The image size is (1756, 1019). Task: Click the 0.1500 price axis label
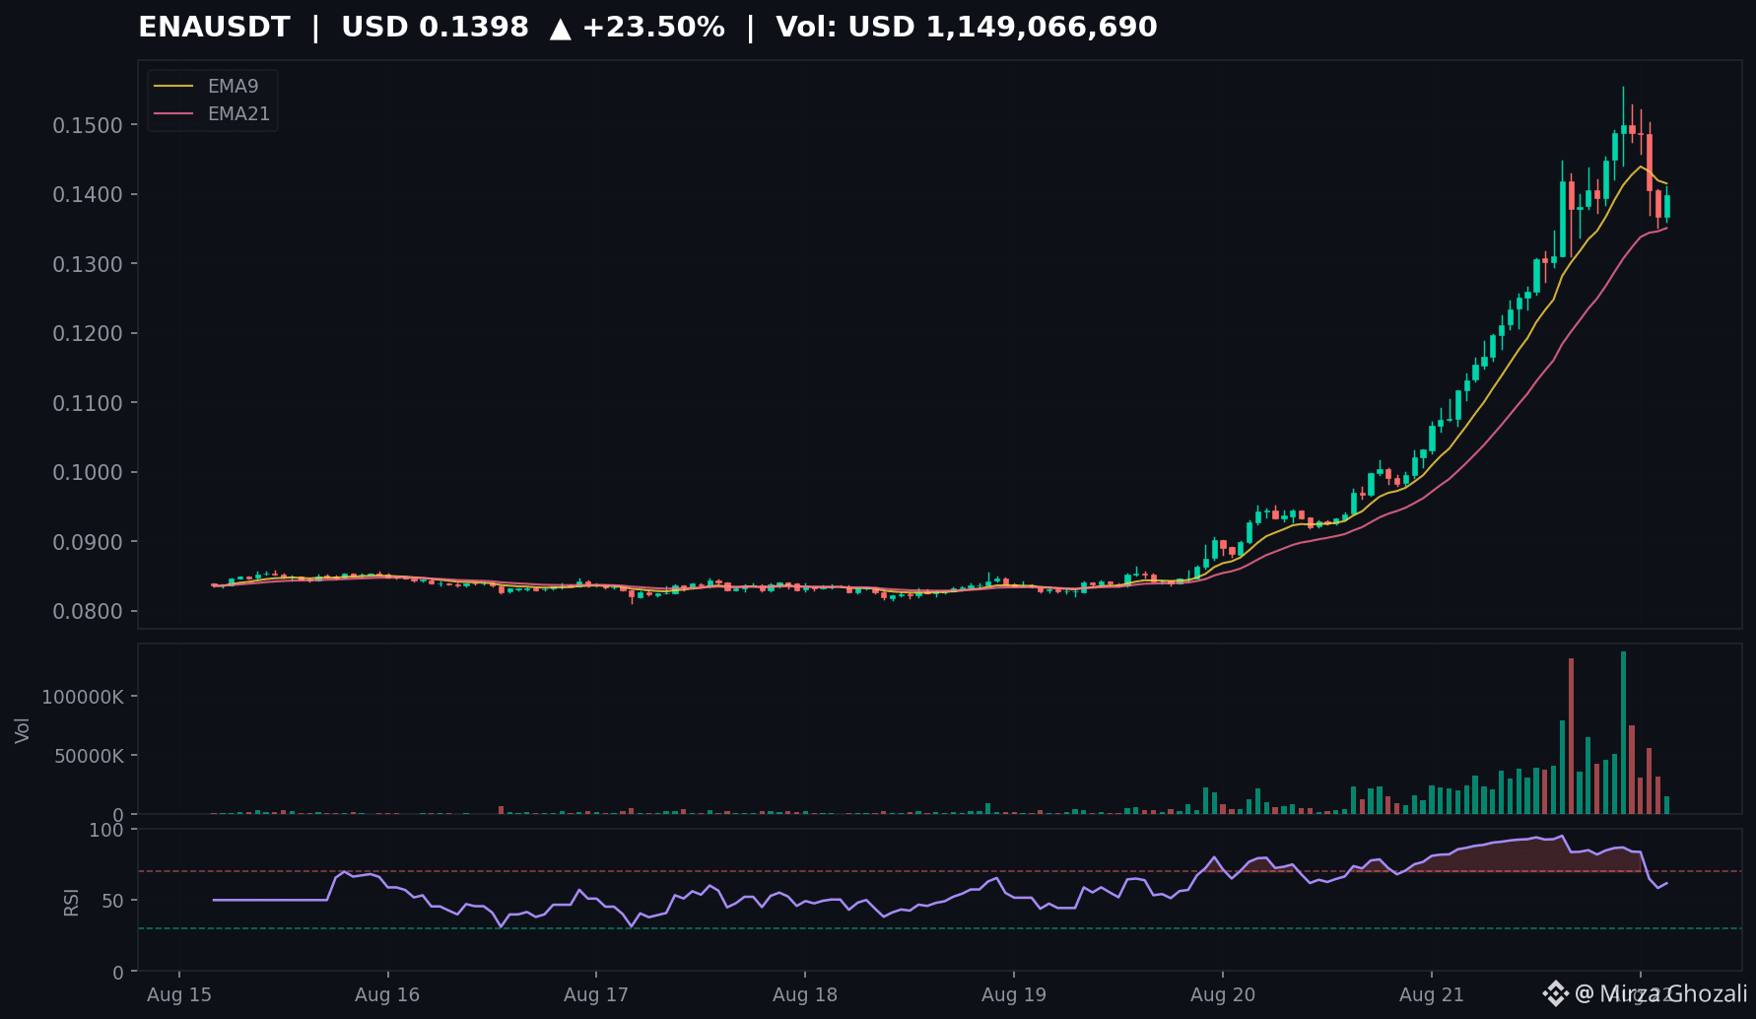coord(88,125)
